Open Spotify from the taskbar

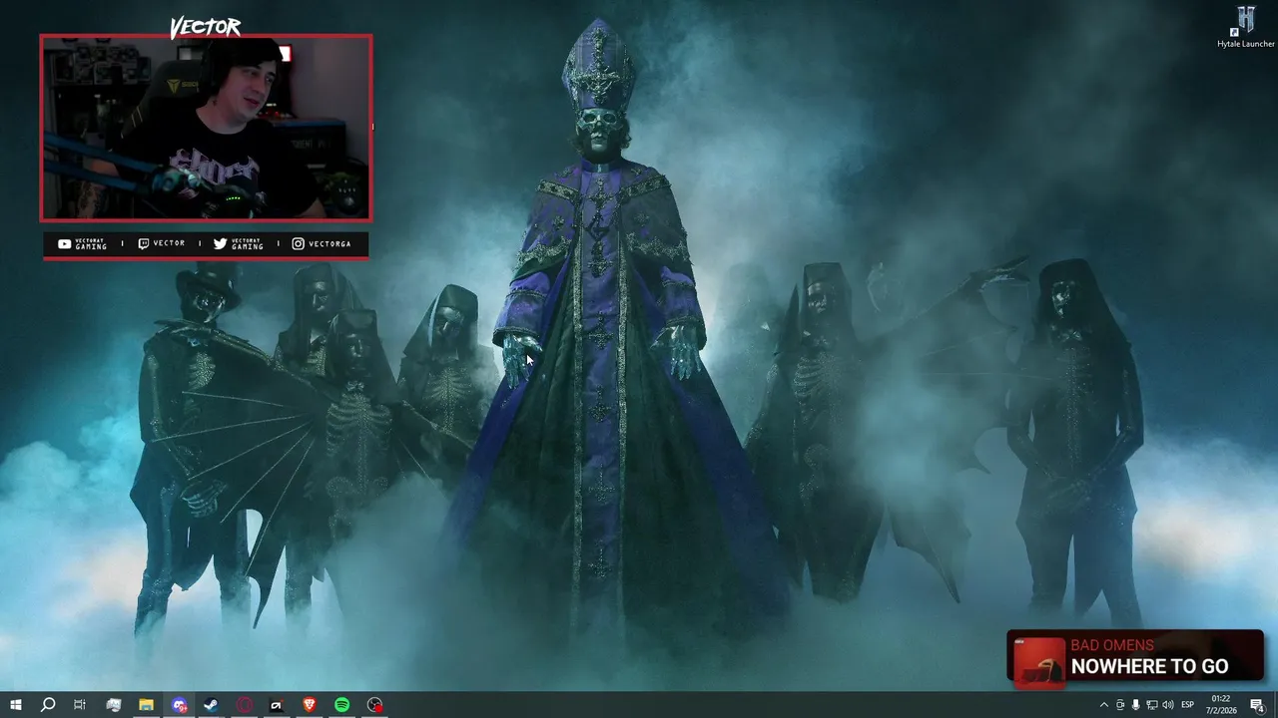[342, 705]
